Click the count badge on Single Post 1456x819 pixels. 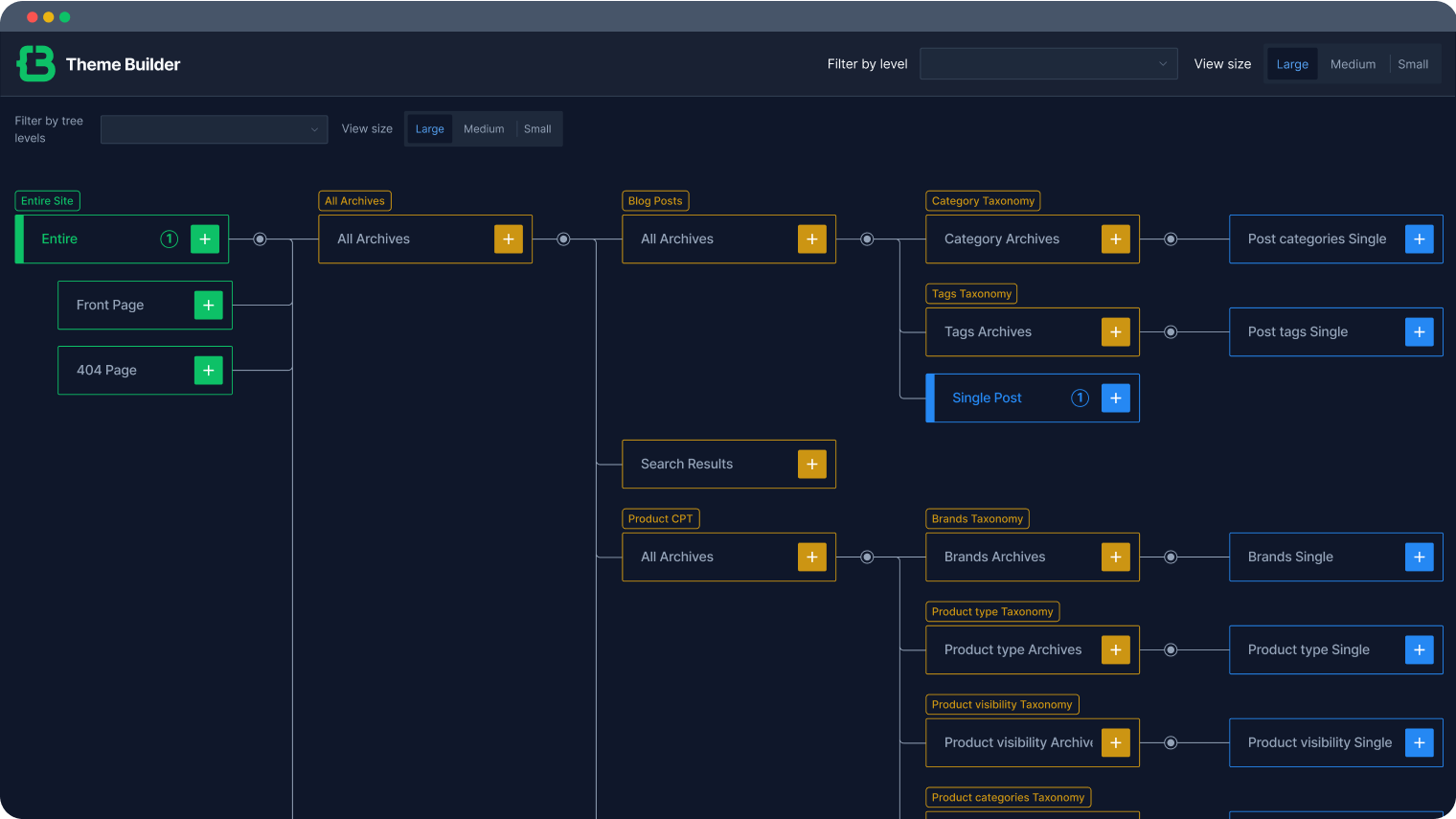tap(1081, 398)
